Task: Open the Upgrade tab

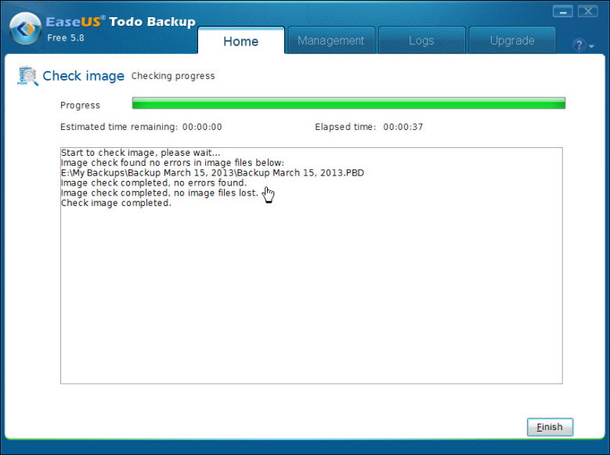Action: click(x=512, y=41)
